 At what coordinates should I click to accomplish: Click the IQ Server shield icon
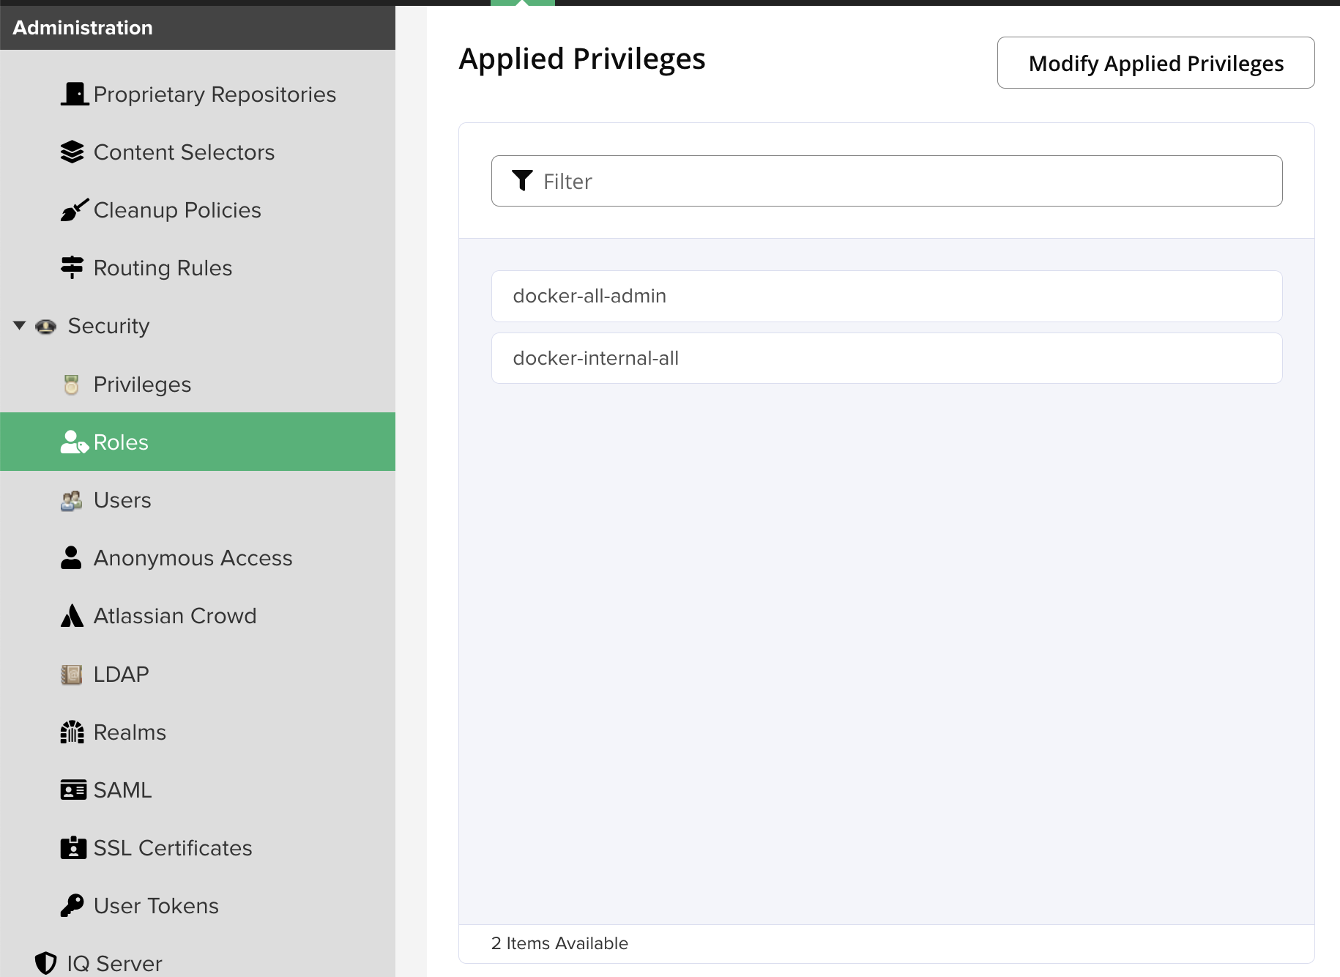click(45, 963)
